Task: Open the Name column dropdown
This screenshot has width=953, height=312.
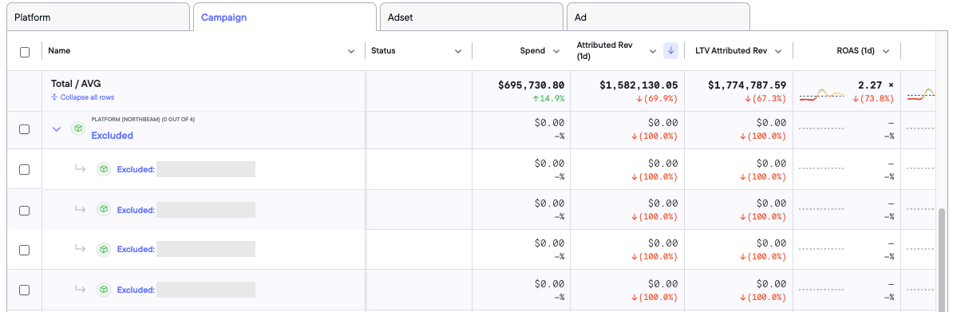Action: (x=350, y=52)
